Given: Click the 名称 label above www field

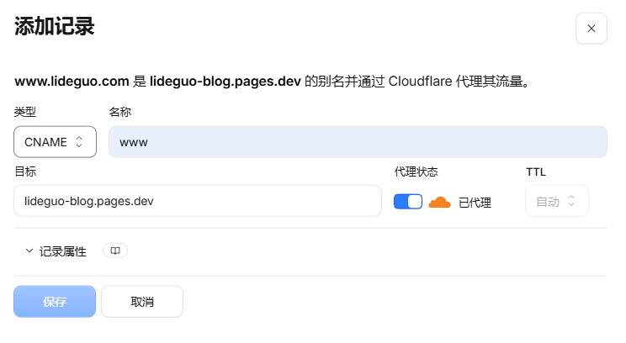Looking at the screenshot, I should pyautogui.click(x=119, y=112).
